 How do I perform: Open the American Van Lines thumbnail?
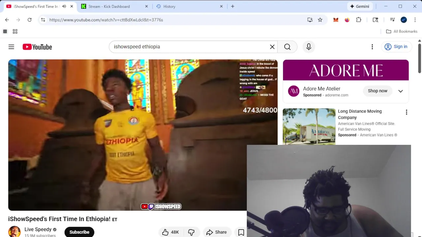click(x=309, y=126)
